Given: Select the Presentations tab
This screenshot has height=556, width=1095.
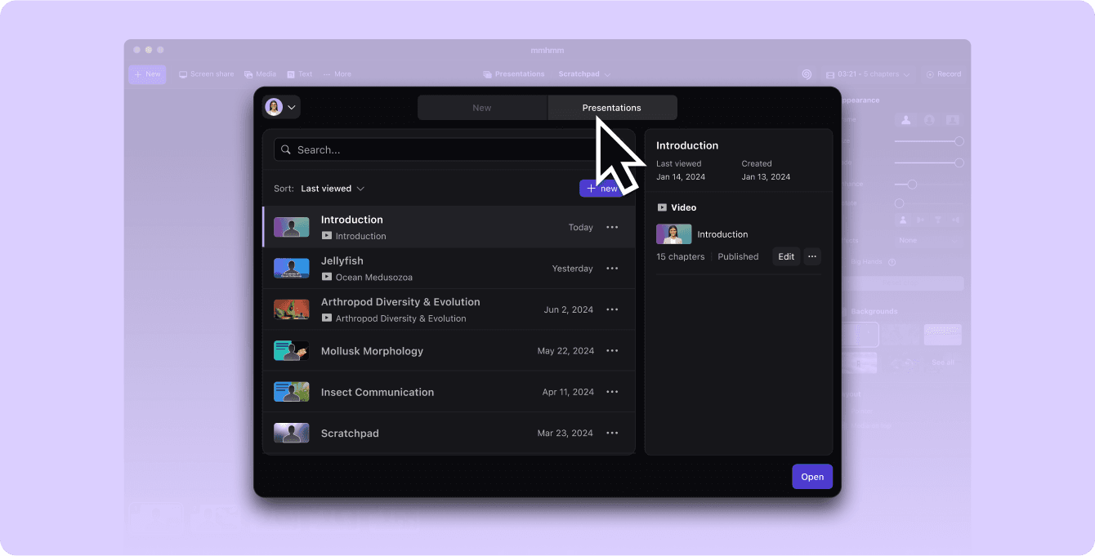Looking at the screenshot, I should click(611, 108).
